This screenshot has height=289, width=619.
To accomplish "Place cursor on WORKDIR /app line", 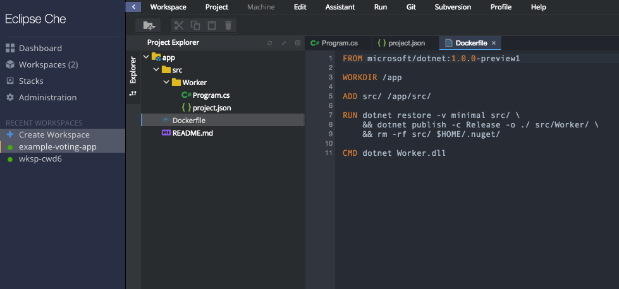I will (372, 77).
